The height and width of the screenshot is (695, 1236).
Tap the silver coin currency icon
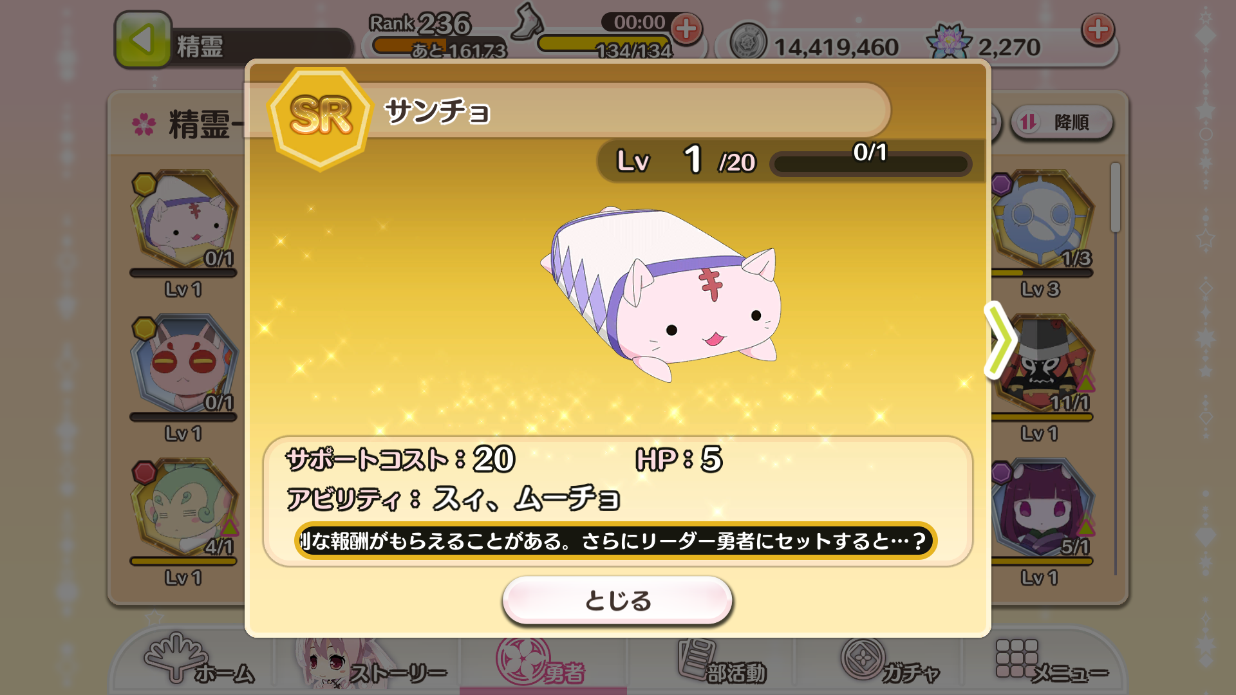point(748,44)
